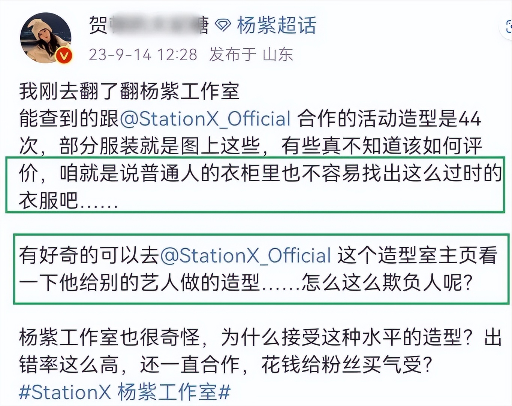Open second @StationX_Official mention after 有好奇的可以去
This screenshot has width=512, height=406.
[x=246, y=255]
